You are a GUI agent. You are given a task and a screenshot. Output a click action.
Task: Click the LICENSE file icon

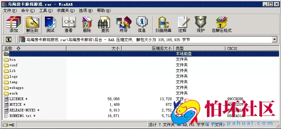tap(6, 99)
